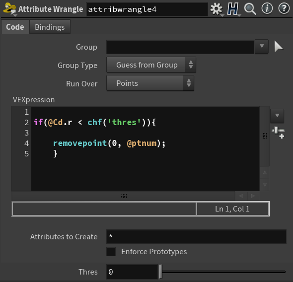The width and height of the screenshot is (293, 282).
Task: Click the 'Ln 1, Col 1' status field
Action: [232, 209]
